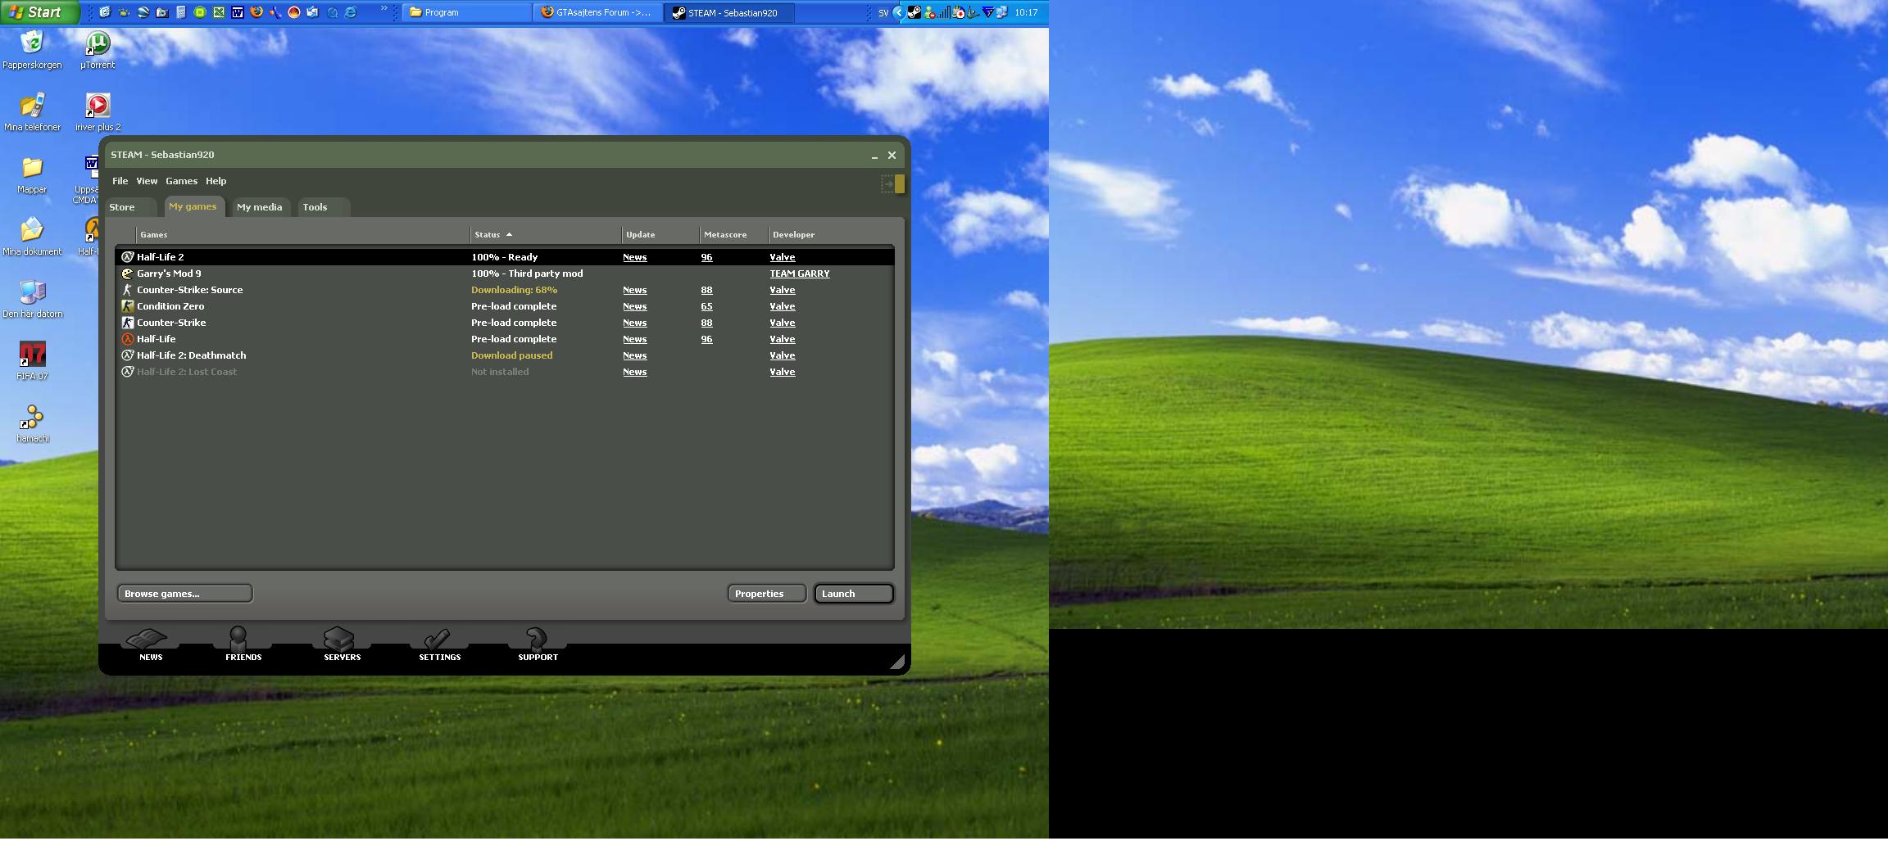Click the Properties button
1888x841 pixels.
[766, 594]
